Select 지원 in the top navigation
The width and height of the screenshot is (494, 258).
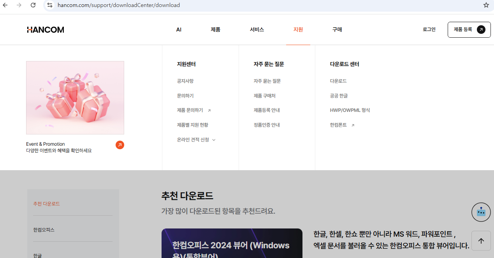coord(298,30)
